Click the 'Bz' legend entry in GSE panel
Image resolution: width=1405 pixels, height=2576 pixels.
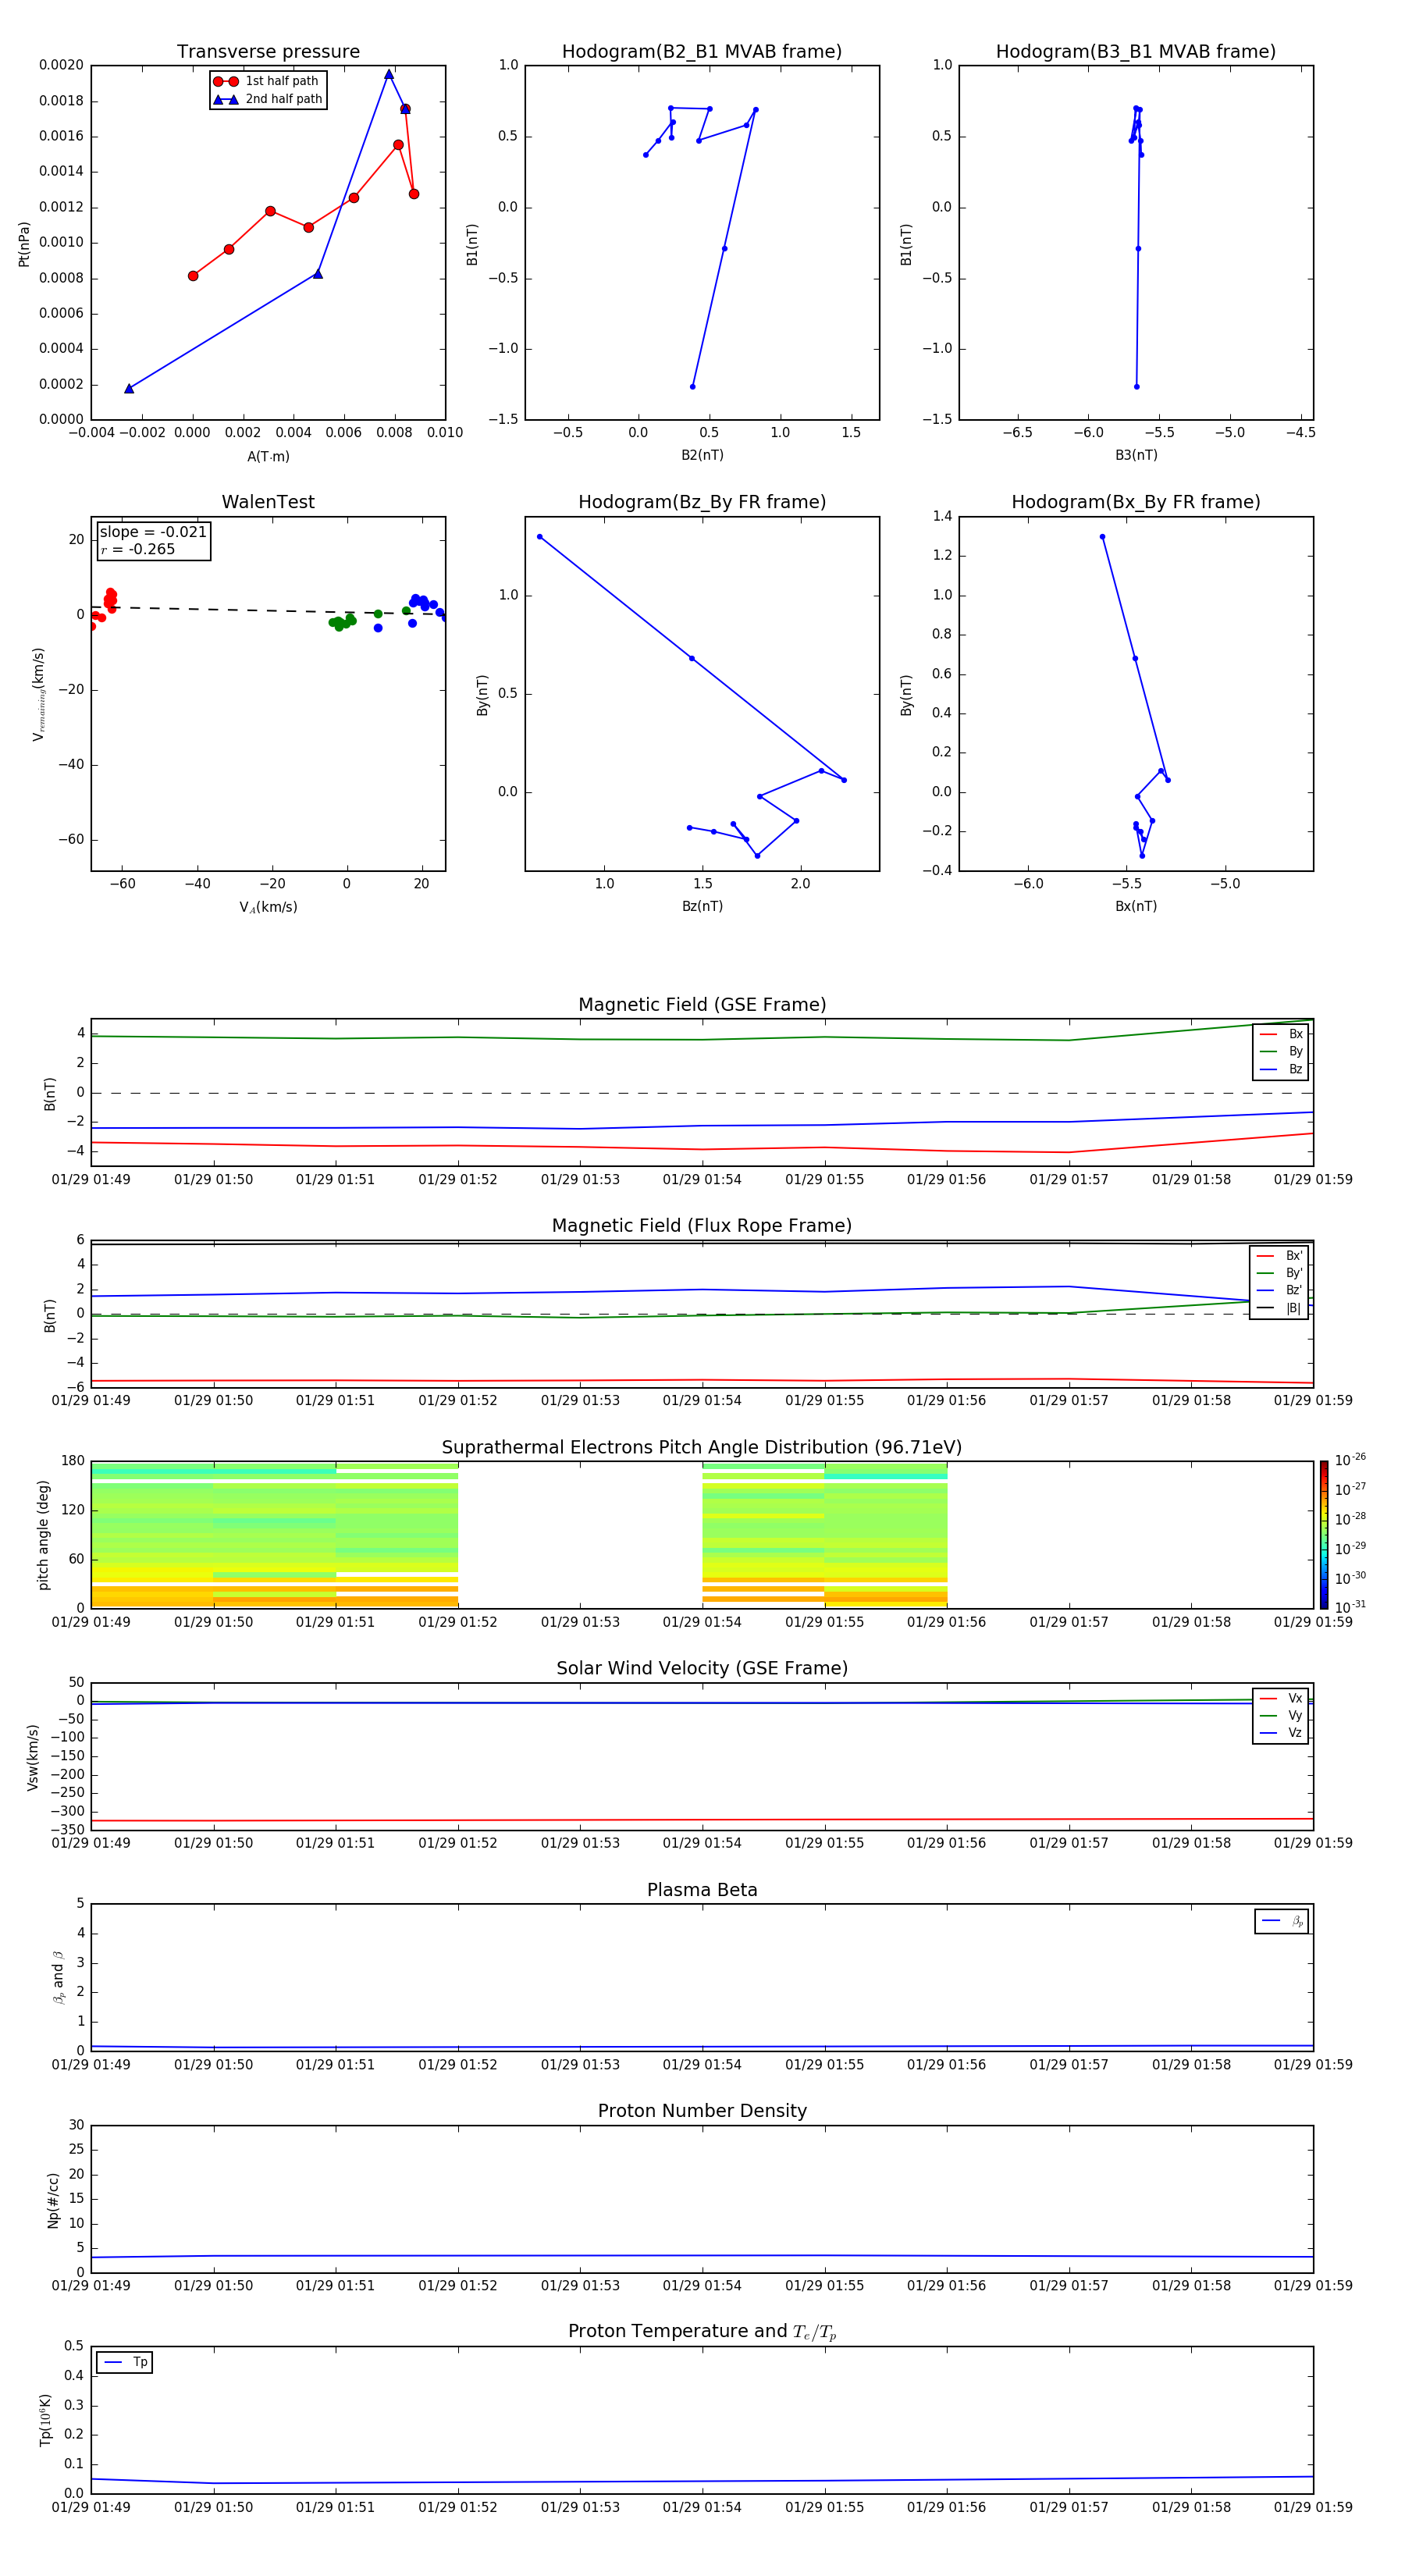(x=1281, y=1070)
